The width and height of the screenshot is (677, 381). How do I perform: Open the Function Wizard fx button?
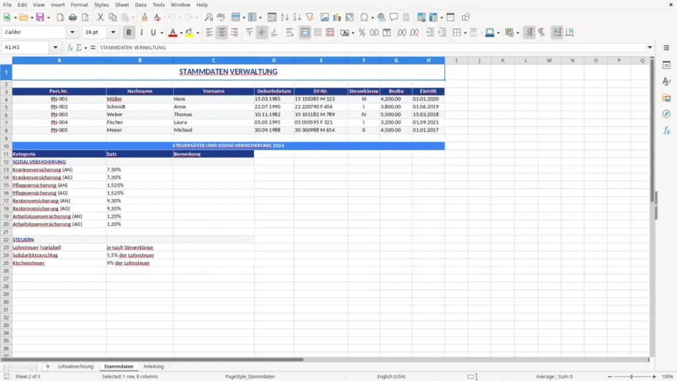[x=70, y=48]
